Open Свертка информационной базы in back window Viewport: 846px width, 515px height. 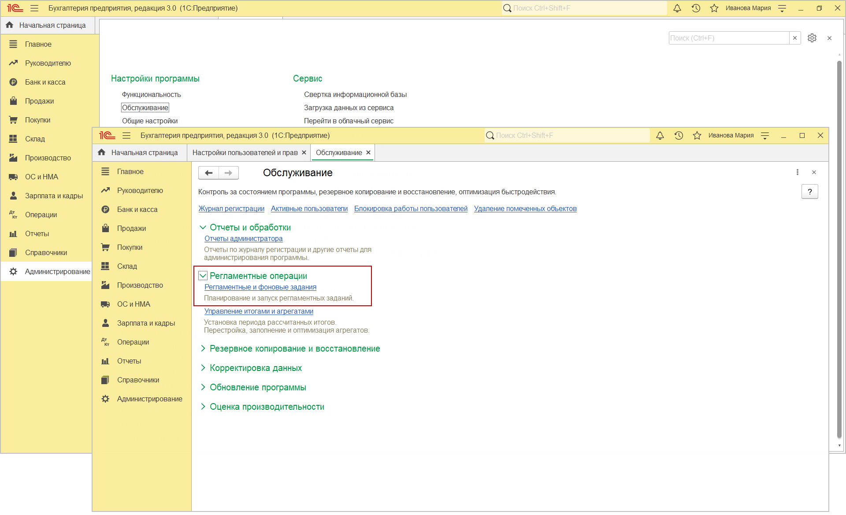click(355, 94)
